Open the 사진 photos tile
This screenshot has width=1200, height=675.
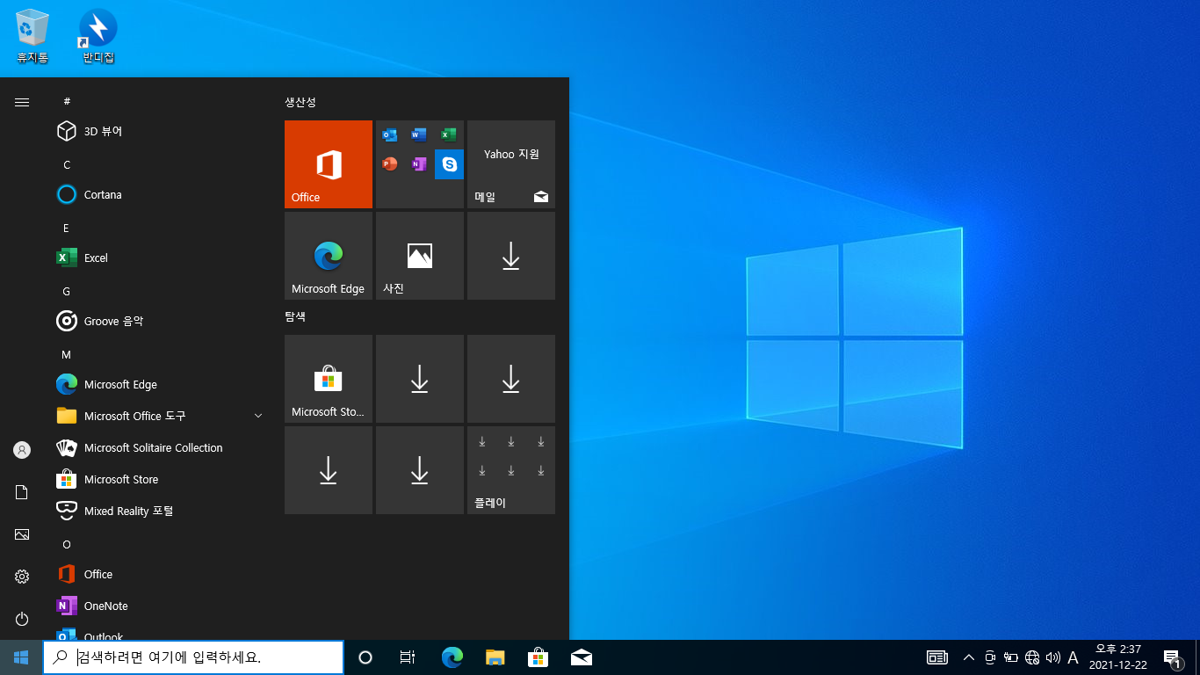[420, 256]
